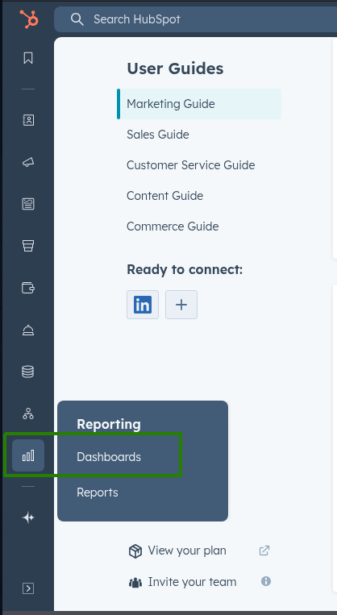Viewport: 337px width, 615px height.
Task: Open the Sales sidebar icon
Action: point(28,246)
